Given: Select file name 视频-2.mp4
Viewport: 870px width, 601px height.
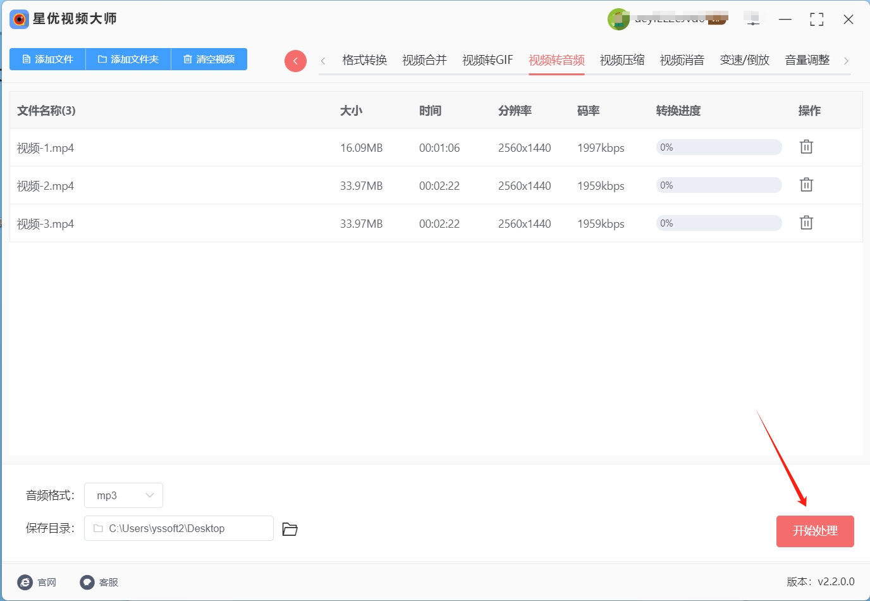Looking at the screenshot, I should tap(46, 186).
